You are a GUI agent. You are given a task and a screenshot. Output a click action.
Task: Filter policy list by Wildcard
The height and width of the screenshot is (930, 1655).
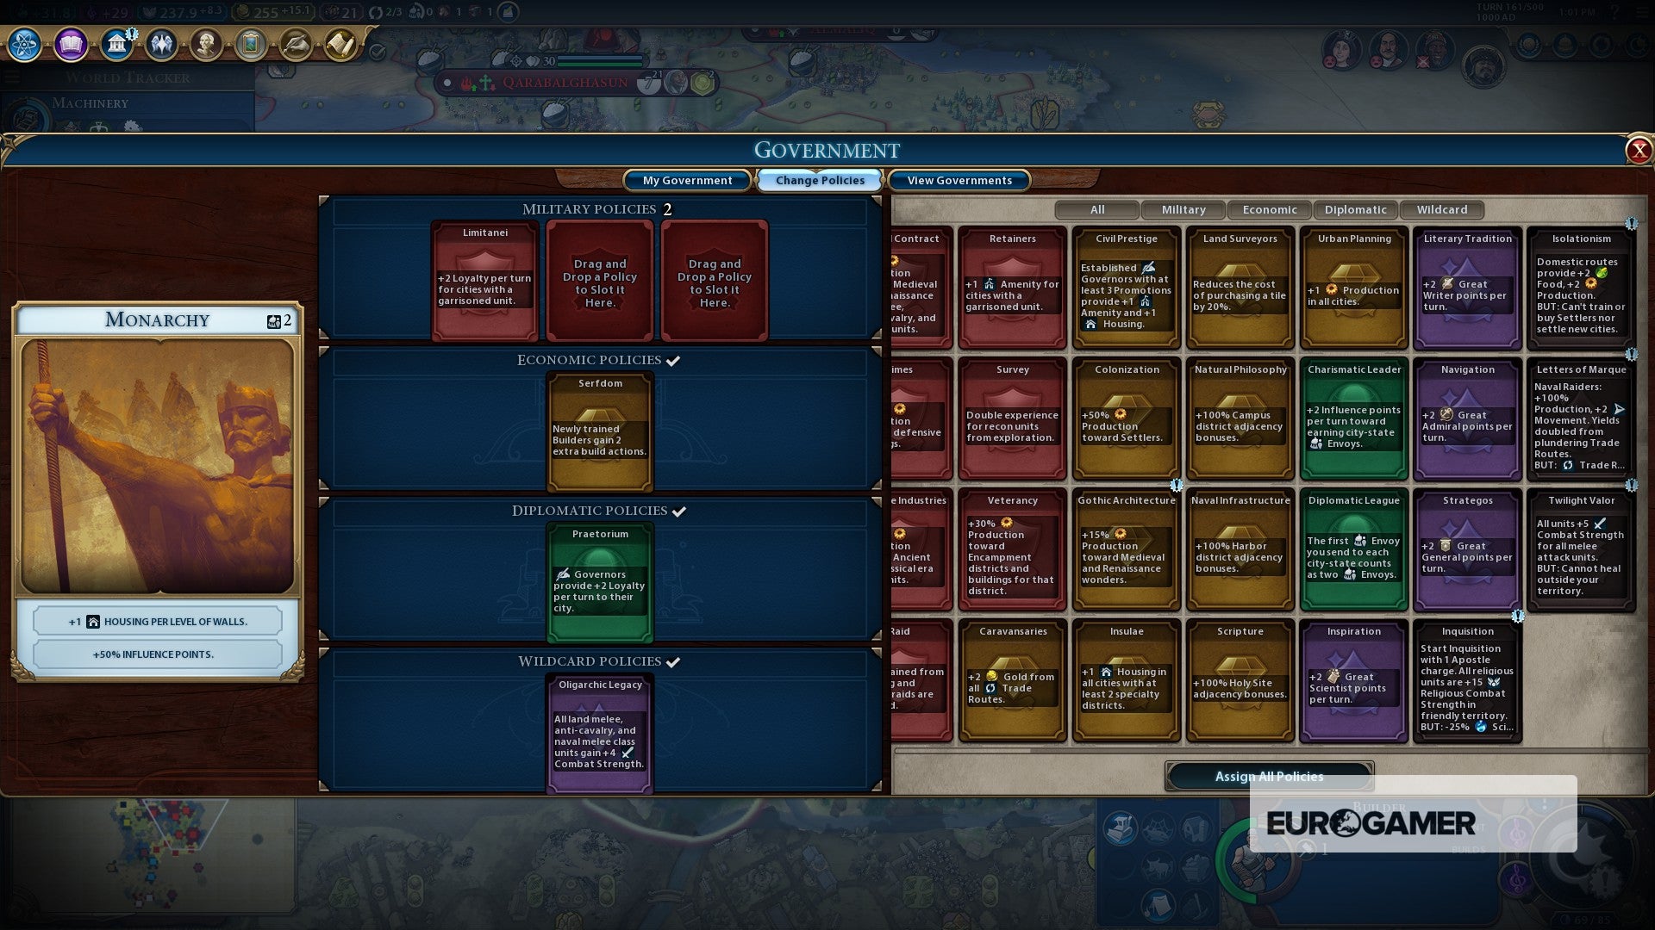click(x=1441, y=209)
